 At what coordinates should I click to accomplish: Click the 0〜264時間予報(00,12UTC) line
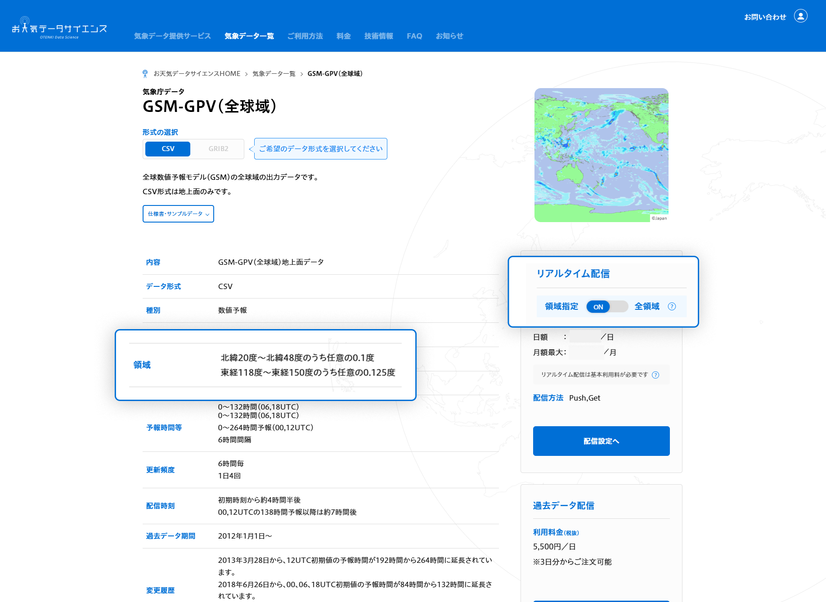265,428
